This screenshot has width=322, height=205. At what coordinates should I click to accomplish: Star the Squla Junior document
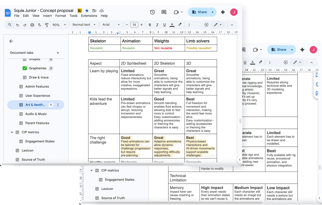87,10
